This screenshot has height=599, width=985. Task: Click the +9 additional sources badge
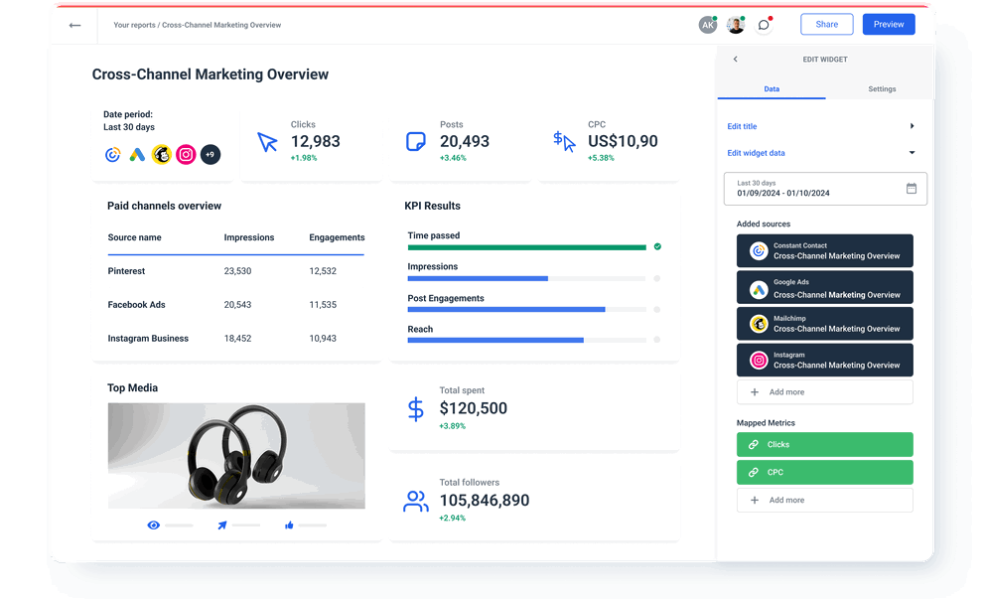pos(210,154)
